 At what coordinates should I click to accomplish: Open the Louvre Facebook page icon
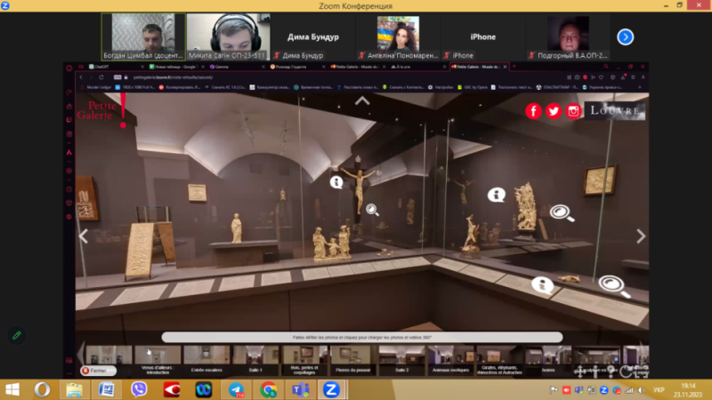[533, 111]
